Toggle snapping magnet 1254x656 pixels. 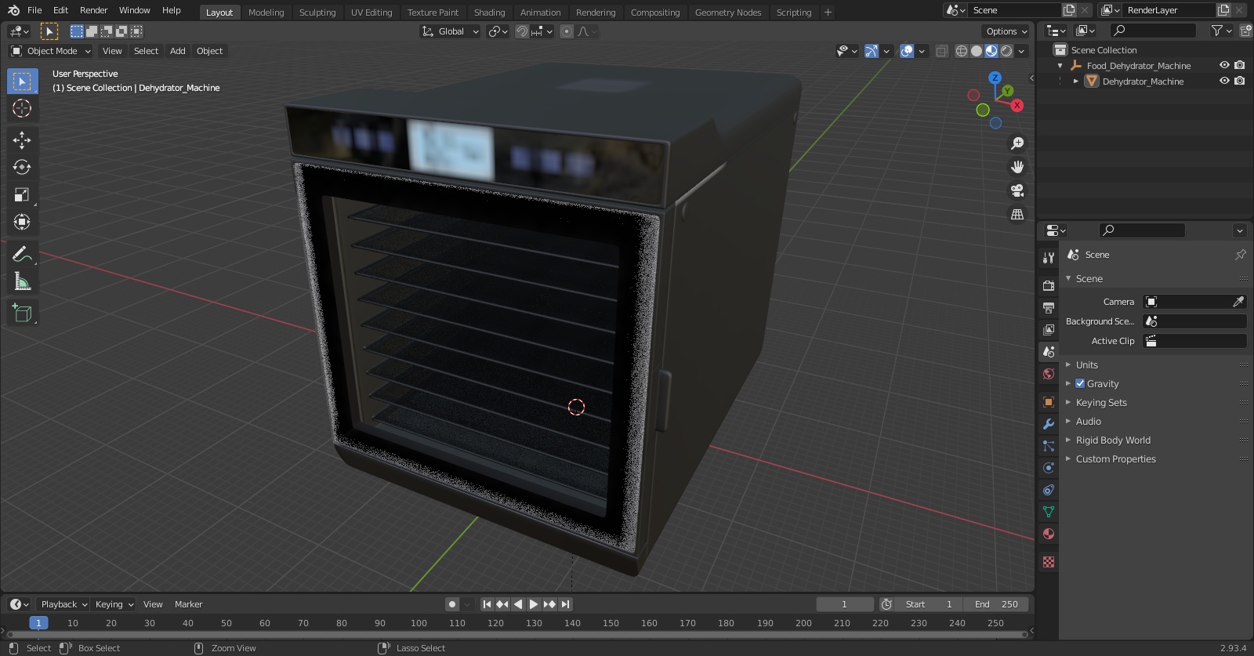click(x=522, y=31)
